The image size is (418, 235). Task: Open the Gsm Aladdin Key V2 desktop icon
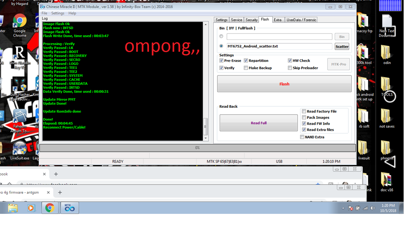20,57
